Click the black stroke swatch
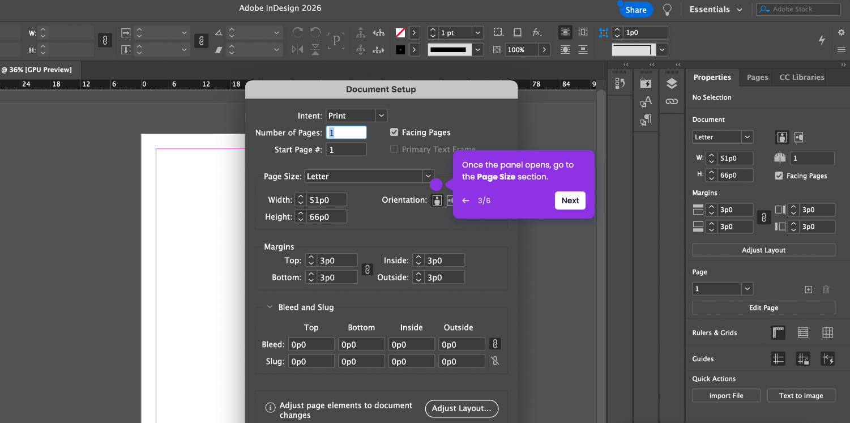Screen dimensions: 850x423 point(400,50)
